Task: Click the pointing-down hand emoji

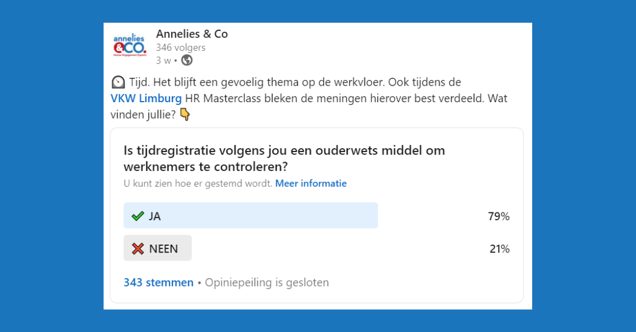Action: [x=184, y=114]
